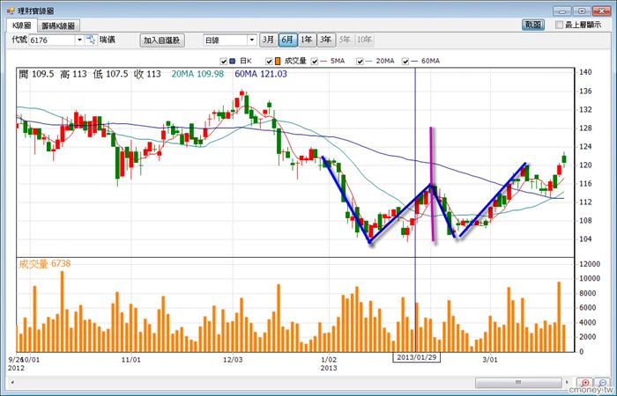The image size is (617, 396).
Task: Toggle the 成交量 volume checkbox
Action: click(x=267, y=62)
